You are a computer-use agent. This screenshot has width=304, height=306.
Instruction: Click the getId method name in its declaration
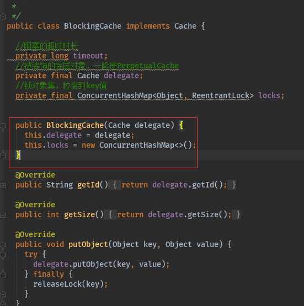pyautogui.click(x=88, y=185)
